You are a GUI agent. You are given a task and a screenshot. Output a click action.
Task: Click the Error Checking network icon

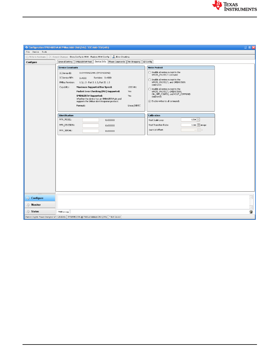point(113,57)
